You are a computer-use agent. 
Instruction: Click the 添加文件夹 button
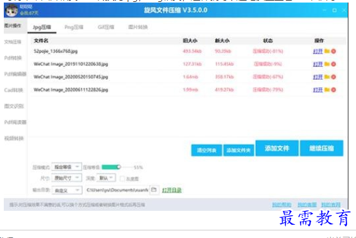(239, 150)
